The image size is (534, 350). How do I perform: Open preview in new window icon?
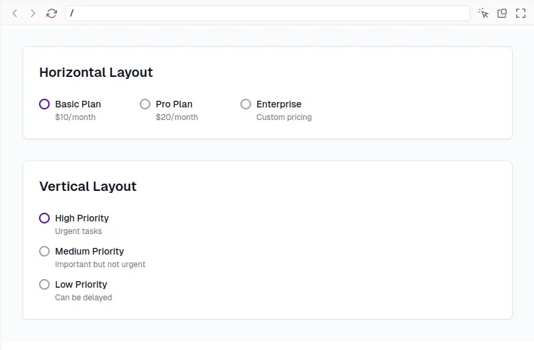point(502,13)
